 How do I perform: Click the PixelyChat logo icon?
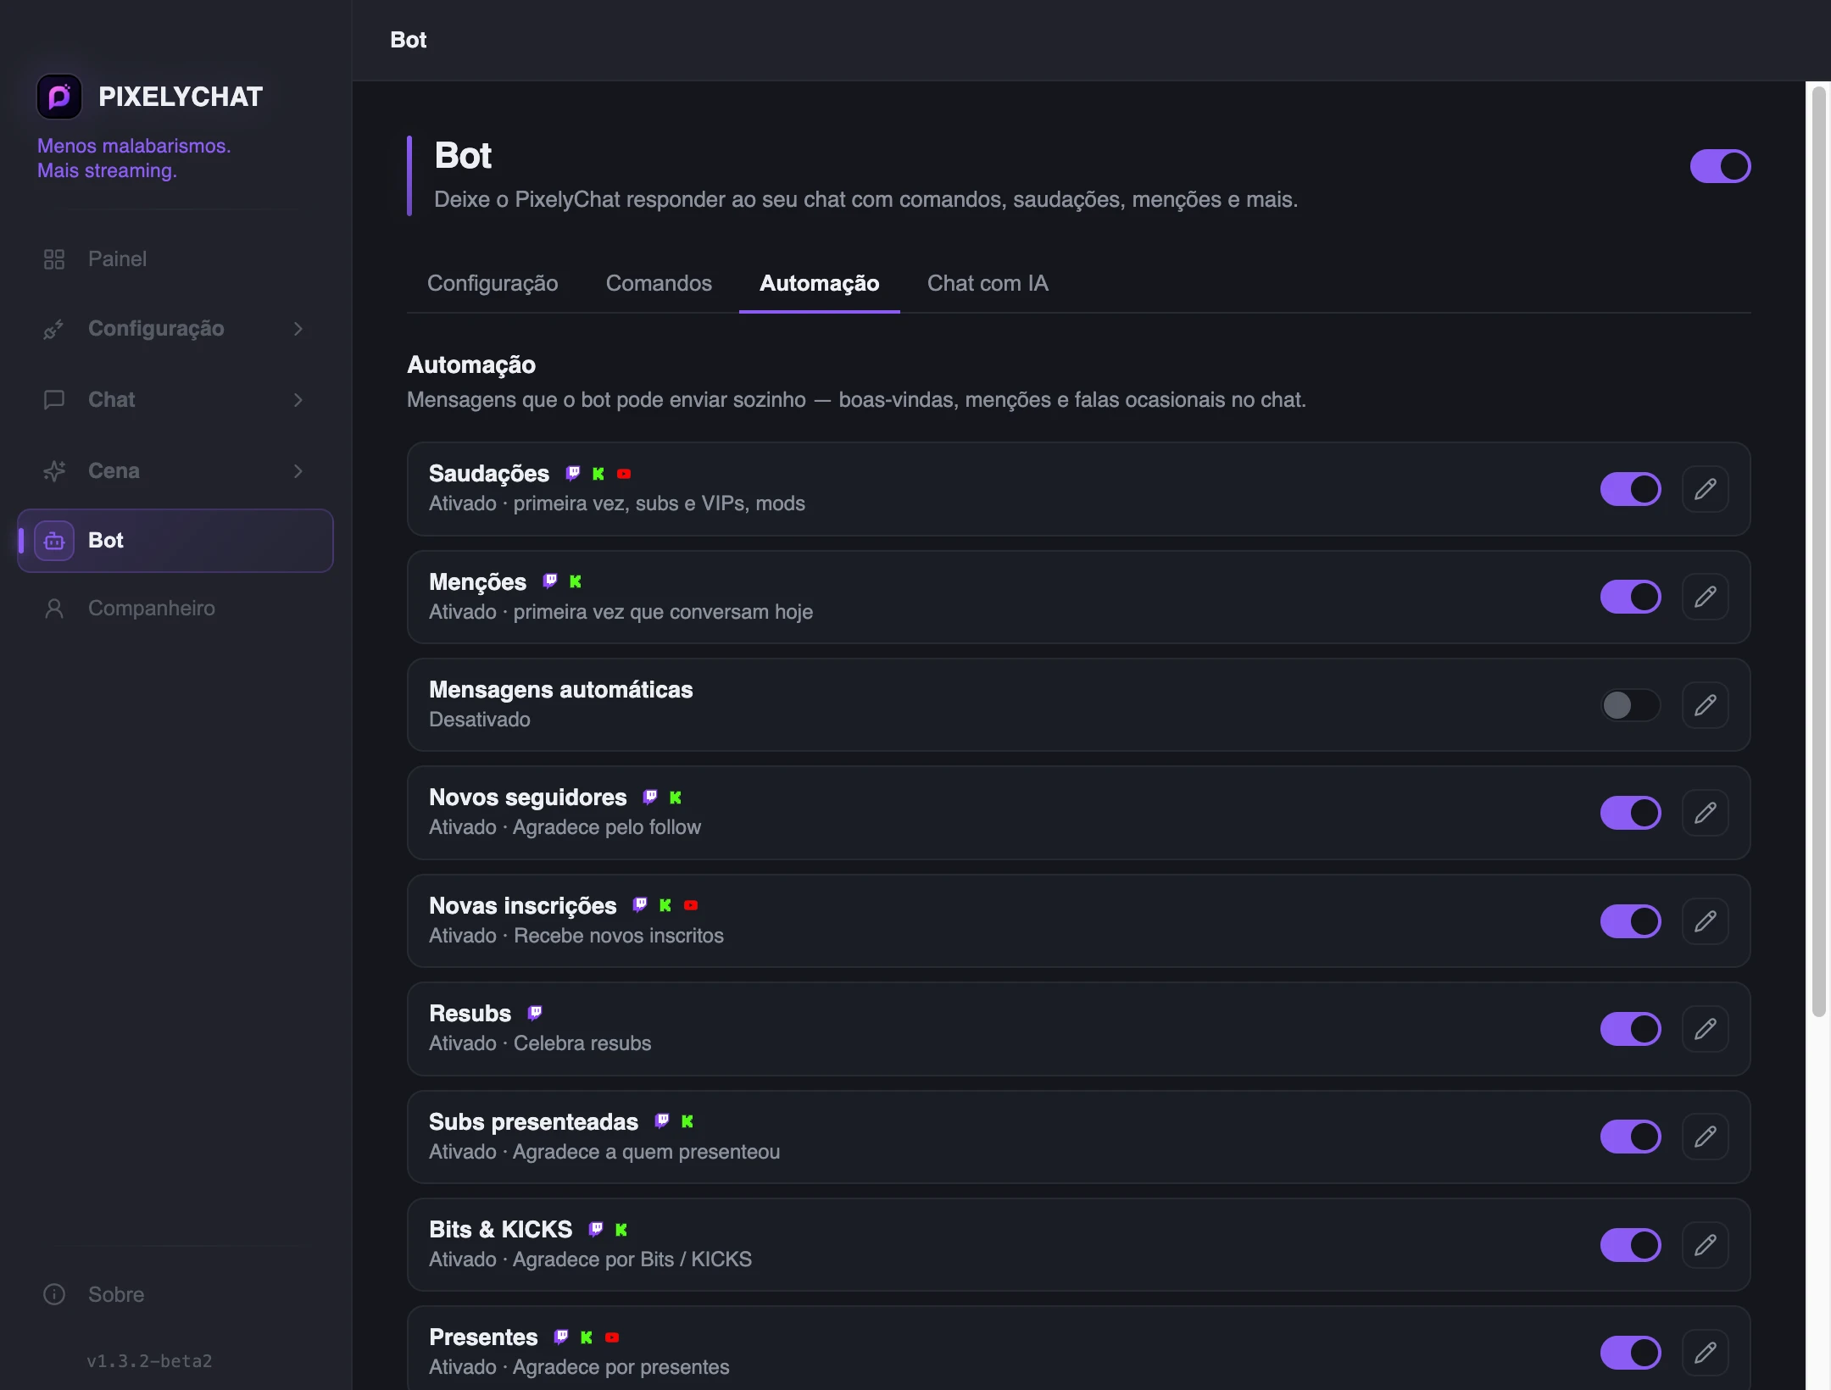[59, 97]
